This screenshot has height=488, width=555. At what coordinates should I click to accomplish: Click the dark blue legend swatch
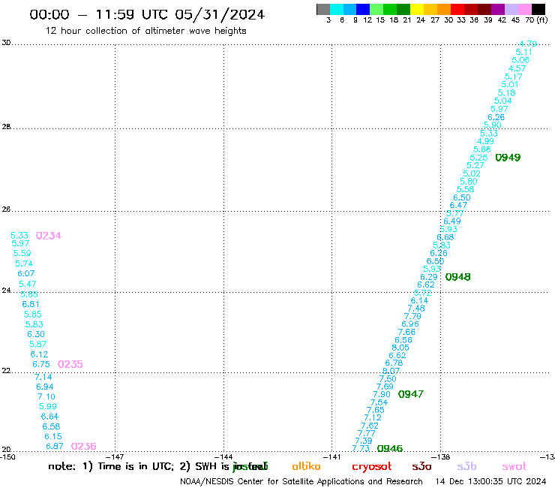363,9
